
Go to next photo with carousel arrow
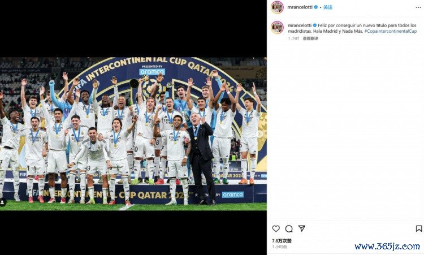259,134
